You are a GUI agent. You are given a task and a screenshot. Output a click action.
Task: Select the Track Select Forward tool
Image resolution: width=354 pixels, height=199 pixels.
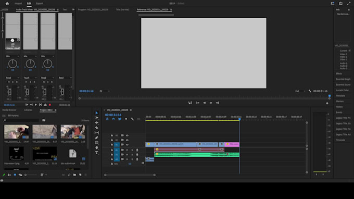pos(97,118)
